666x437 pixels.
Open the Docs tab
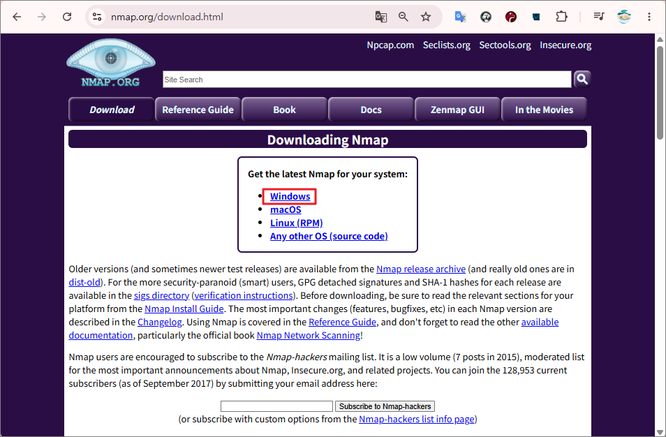click(x=371, y=110)
